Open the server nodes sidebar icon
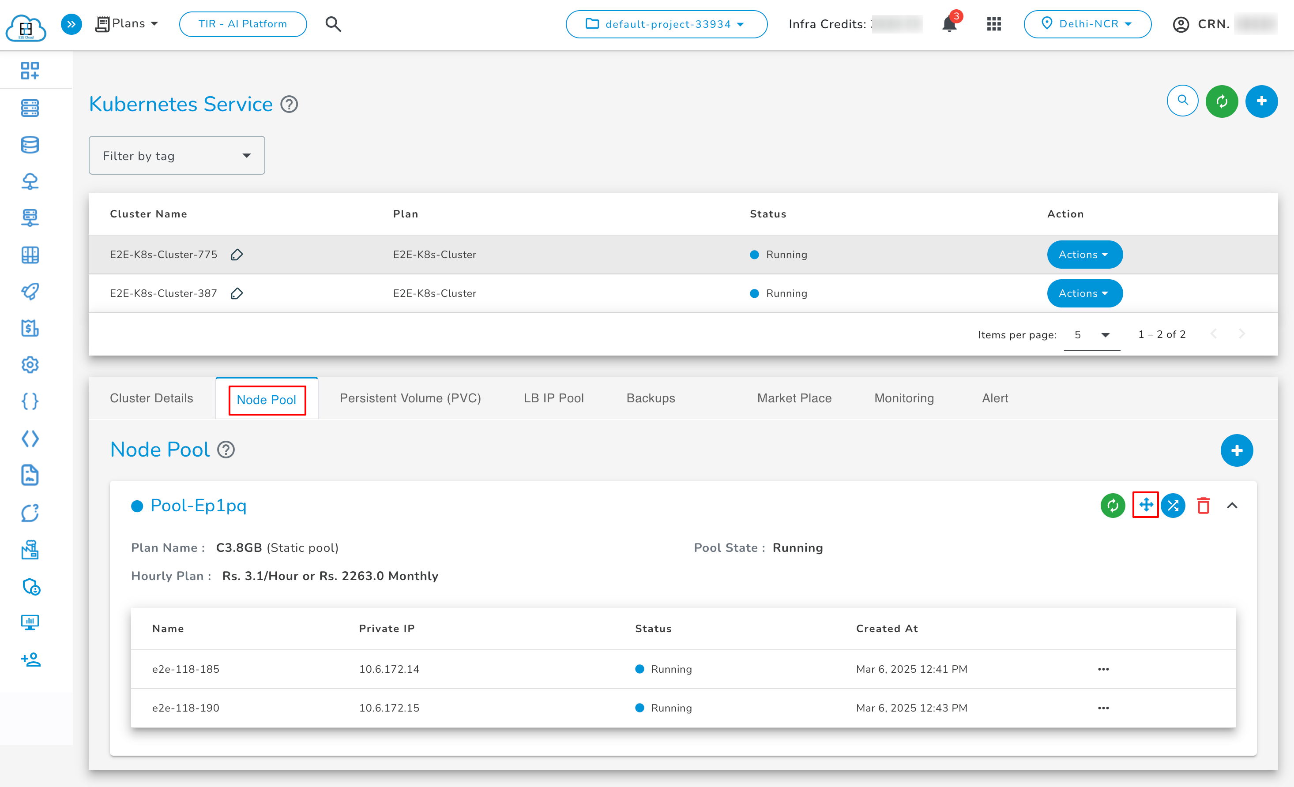The image size is (1294, 787). click(x=30, y=108)
